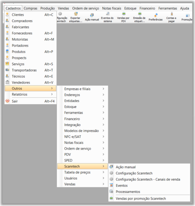The height and width of the screenshot is (206, 195).
Task: Click the Processamentos icon in submenu
Action: coord(111,192)
